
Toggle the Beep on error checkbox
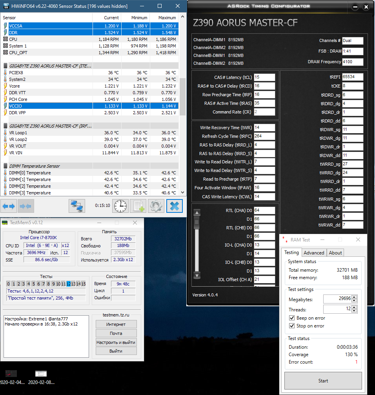(x=292, y=318)
